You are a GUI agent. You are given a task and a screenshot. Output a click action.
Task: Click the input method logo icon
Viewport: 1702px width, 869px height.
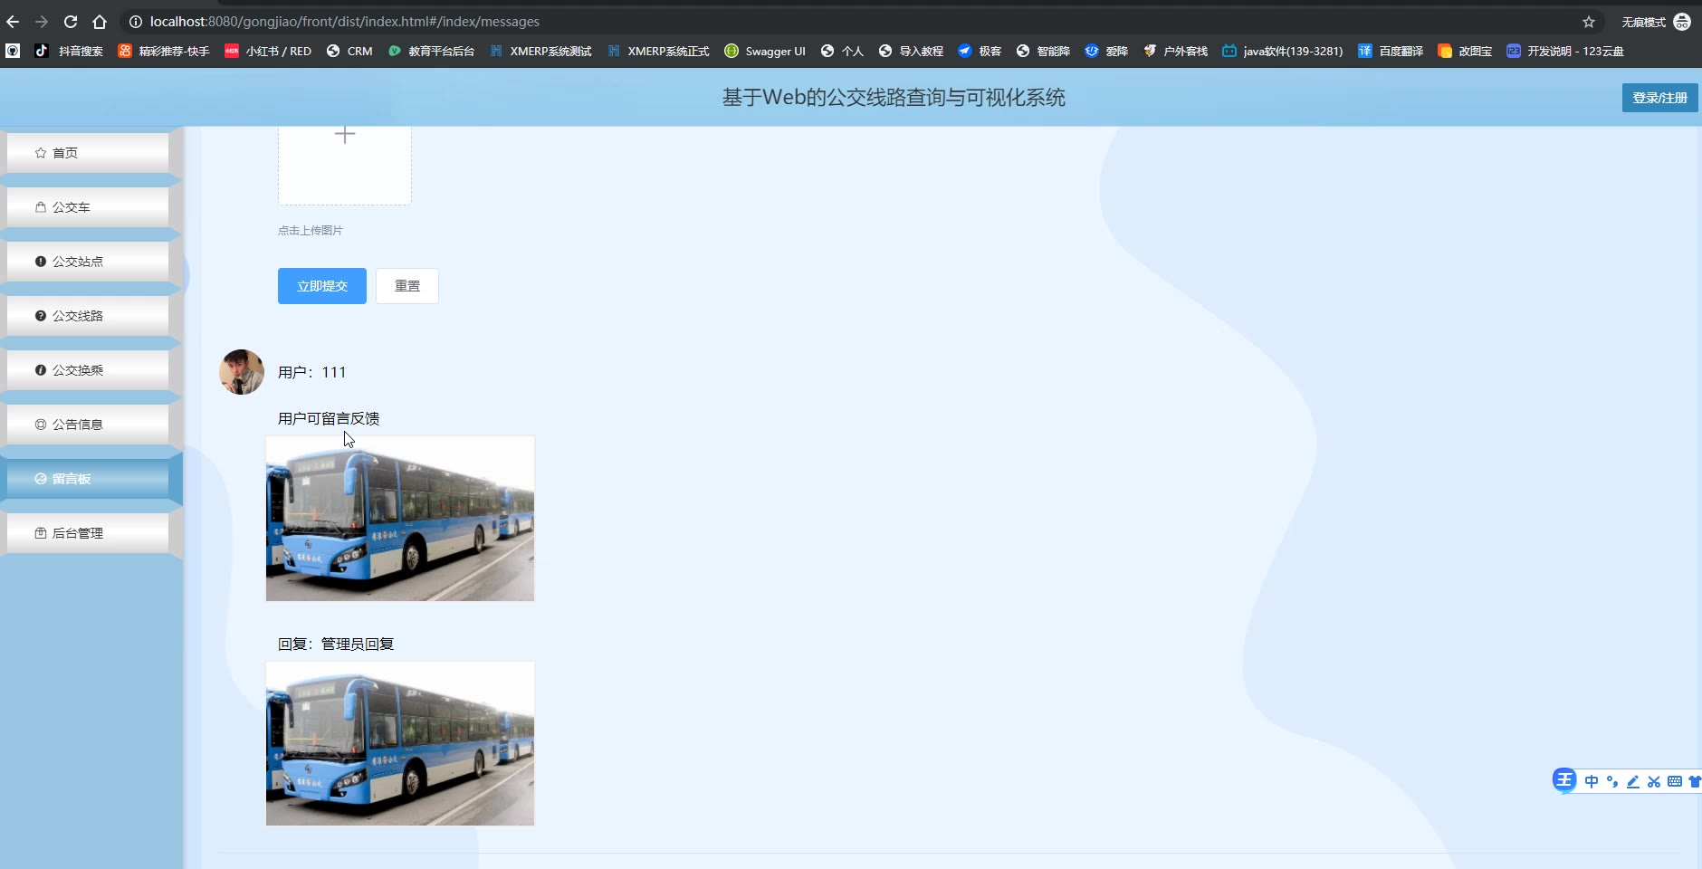tap(1564, 780)
